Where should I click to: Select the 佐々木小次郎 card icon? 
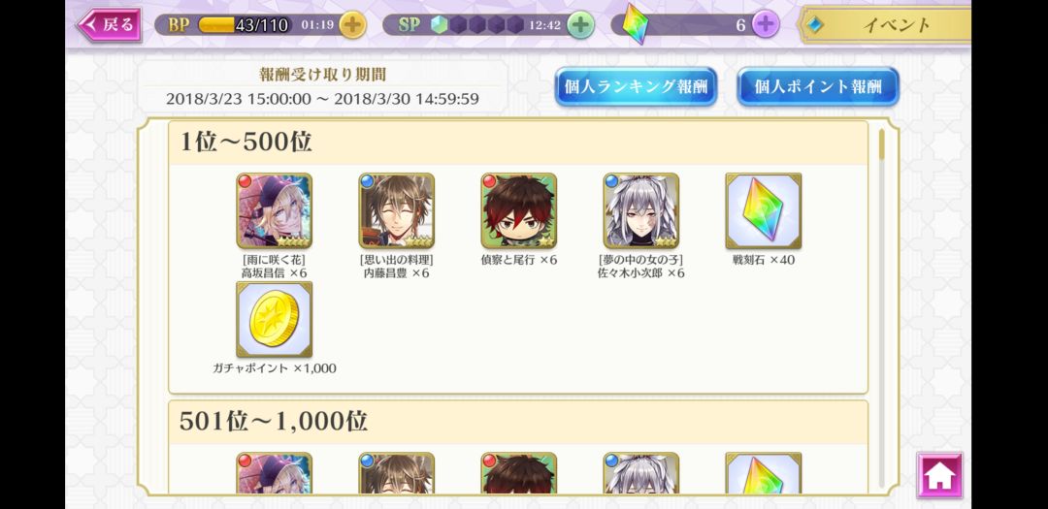click(x=641, y=211)
